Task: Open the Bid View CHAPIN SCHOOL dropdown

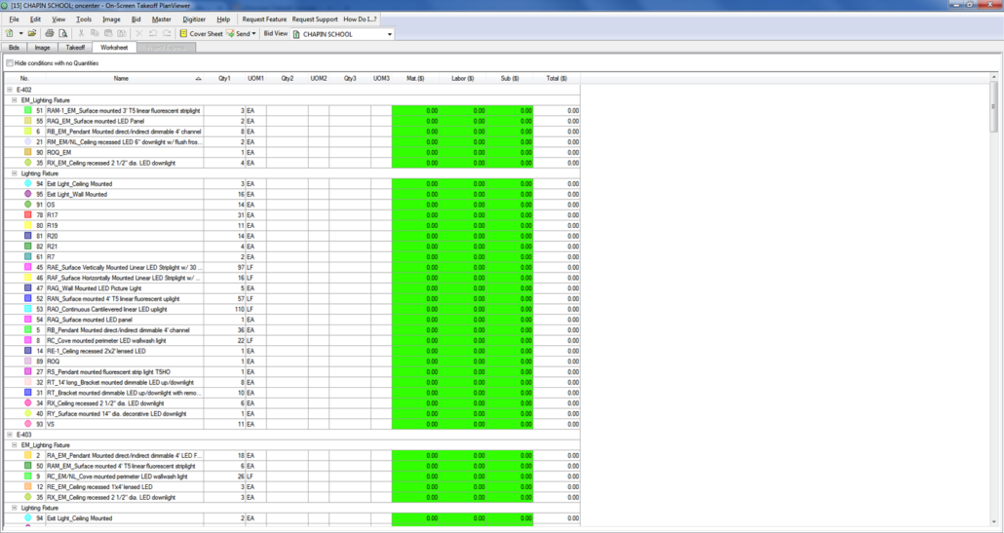Action: coord(390,34)
